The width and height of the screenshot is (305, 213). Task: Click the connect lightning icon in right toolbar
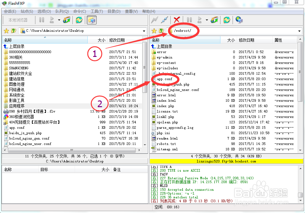tap(155, 20)
